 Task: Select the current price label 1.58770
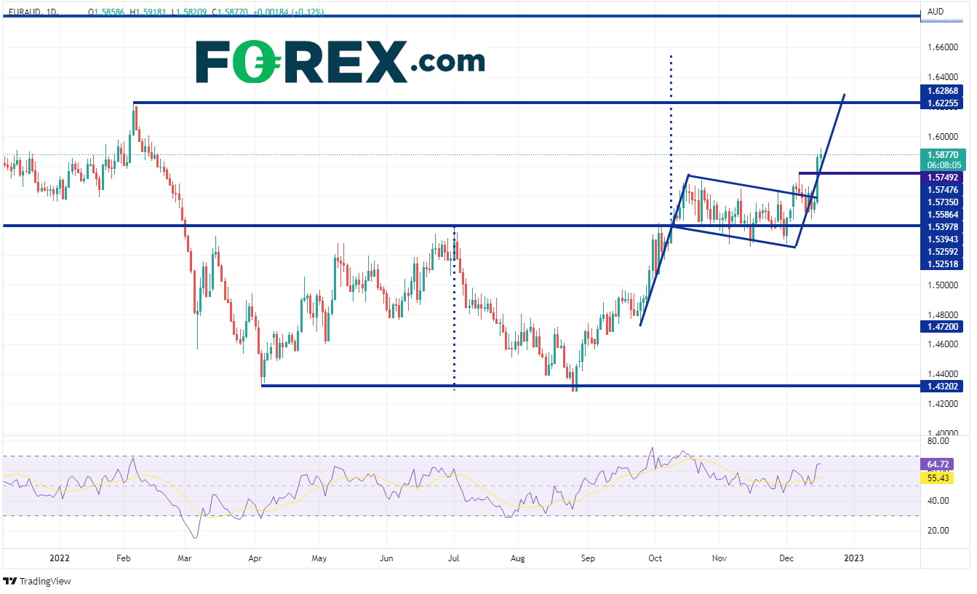coord(942,154)
